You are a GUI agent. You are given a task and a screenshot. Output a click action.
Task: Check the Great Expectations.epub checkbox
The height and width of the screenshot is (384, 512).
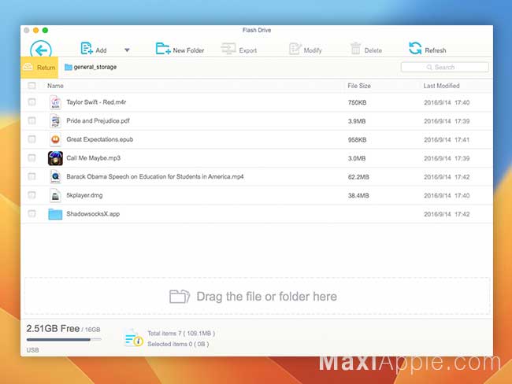click(x=32, y=139)
